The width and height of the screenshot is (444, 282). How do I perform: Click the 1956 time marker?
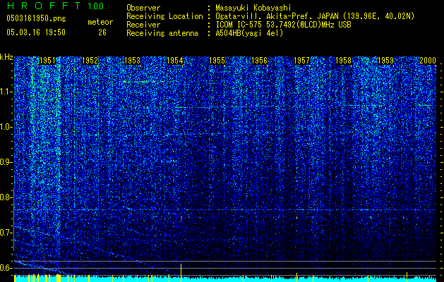(x=259, y=61)
